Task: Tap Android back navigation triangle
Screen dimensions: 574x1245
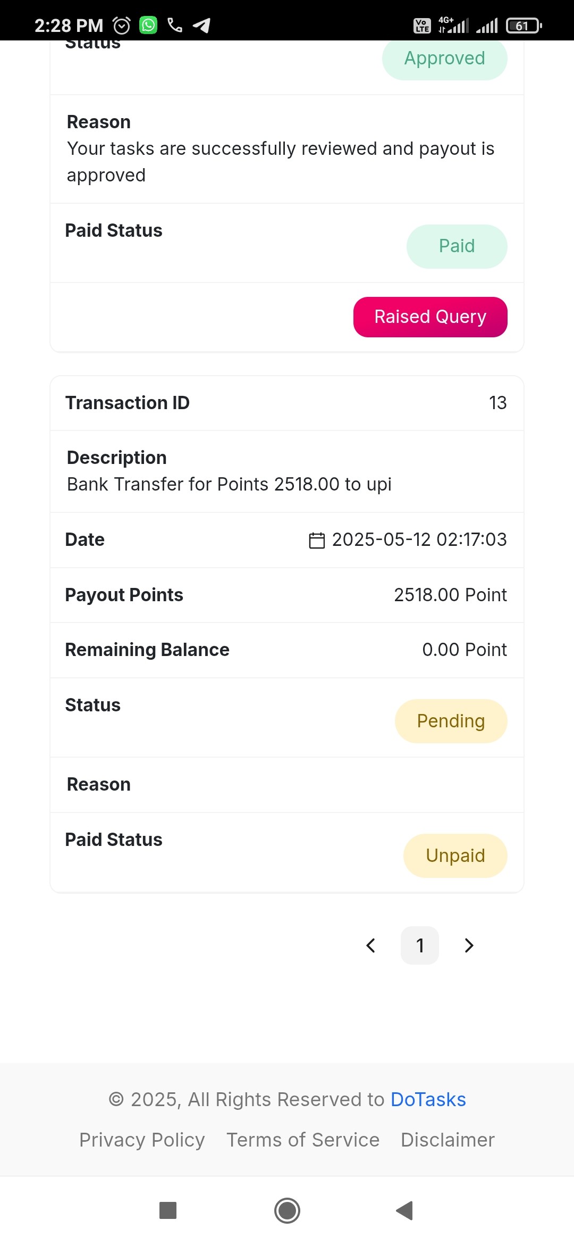Action: pyautogui.click(x=404, y=1210)
